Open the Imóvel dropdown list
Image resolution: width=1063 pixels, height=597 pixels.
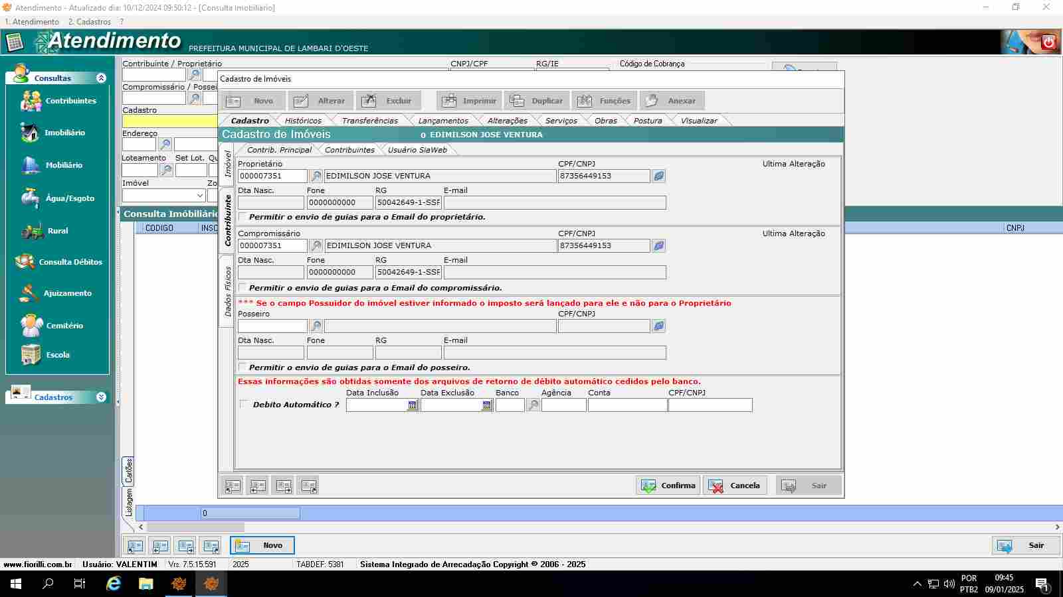(200, 196)
